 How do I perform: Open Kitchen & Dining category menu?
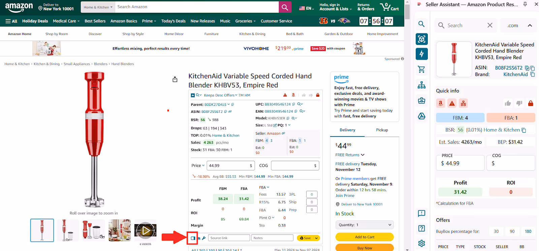[252, 34]
